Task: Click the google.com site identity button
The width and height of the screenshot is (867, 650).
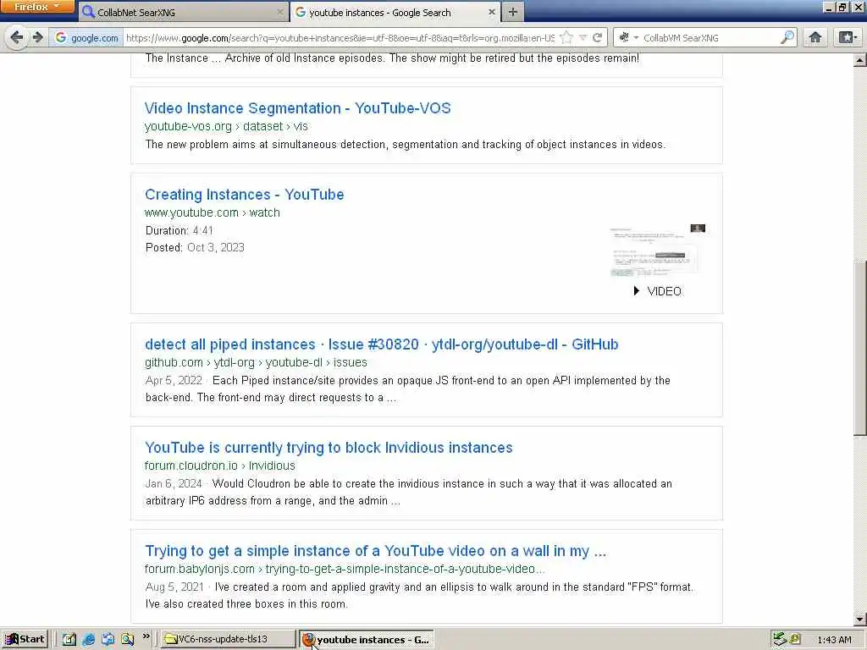Action: (87, 37)
